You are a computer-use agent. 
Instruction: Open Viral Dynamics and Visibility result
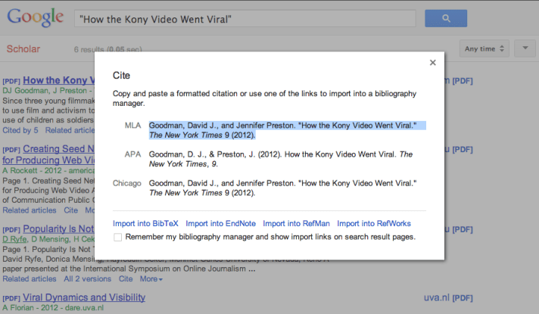(84, 297)
